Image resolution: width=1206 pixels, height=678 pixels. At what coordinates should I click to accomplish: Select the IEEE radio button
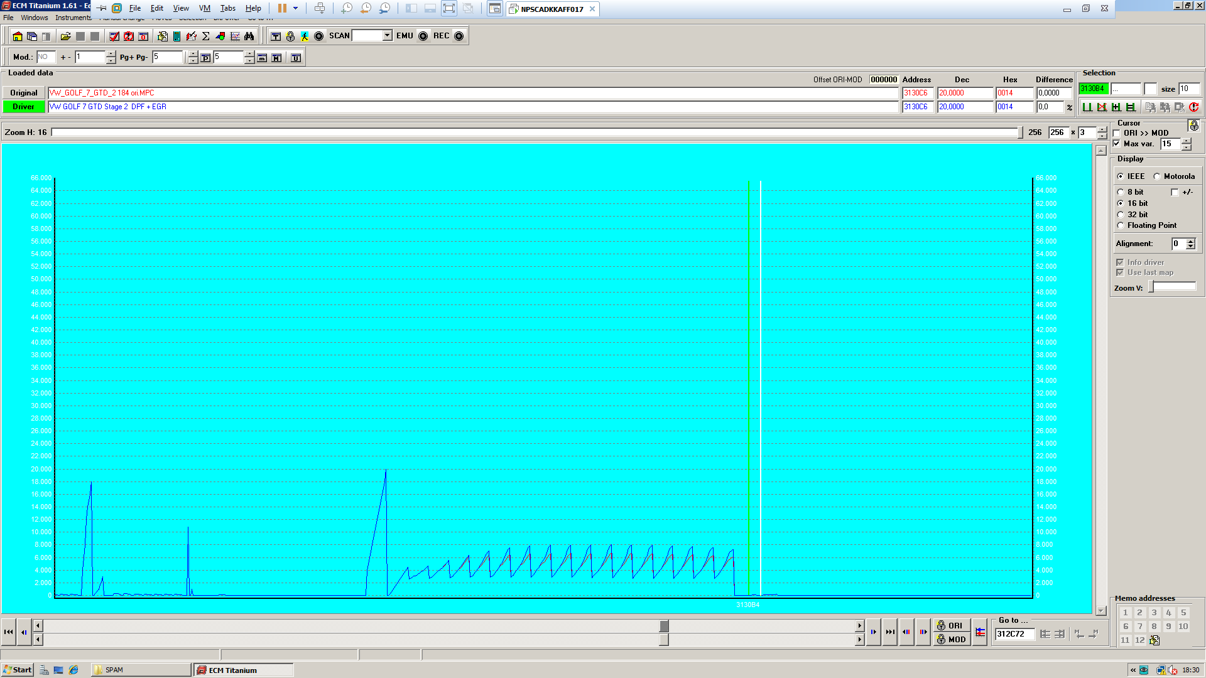pos(1120,176)
